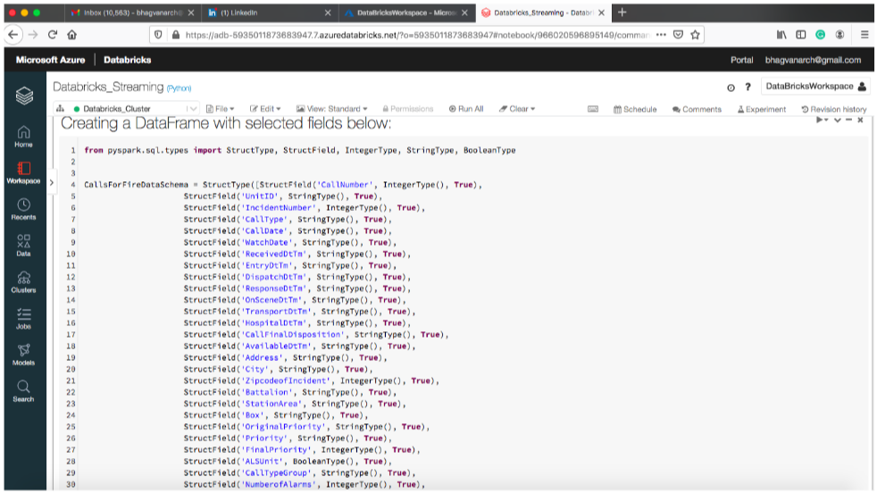Open Workspace in the sidebar
This screenshot has width=877, height=493.
(x=23, y=173)
